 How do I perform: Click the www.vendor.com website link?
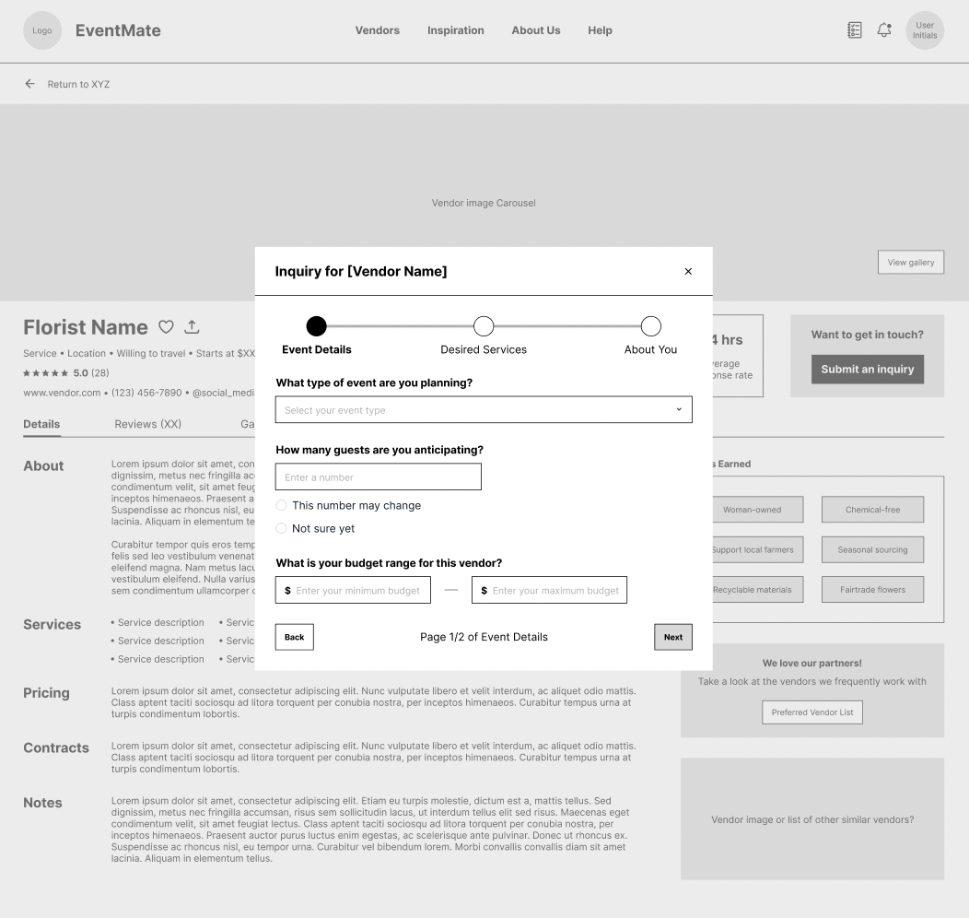62,393
